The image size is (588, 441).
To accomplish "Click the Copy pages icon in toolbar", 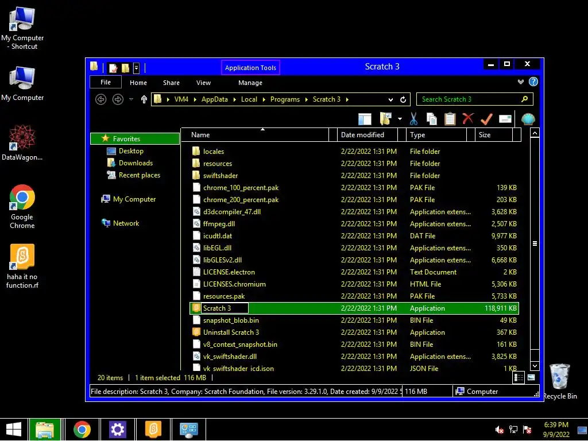I will click(432, 119).
